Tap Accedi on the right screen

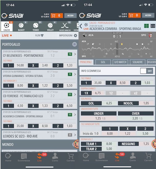pos(148,15)
